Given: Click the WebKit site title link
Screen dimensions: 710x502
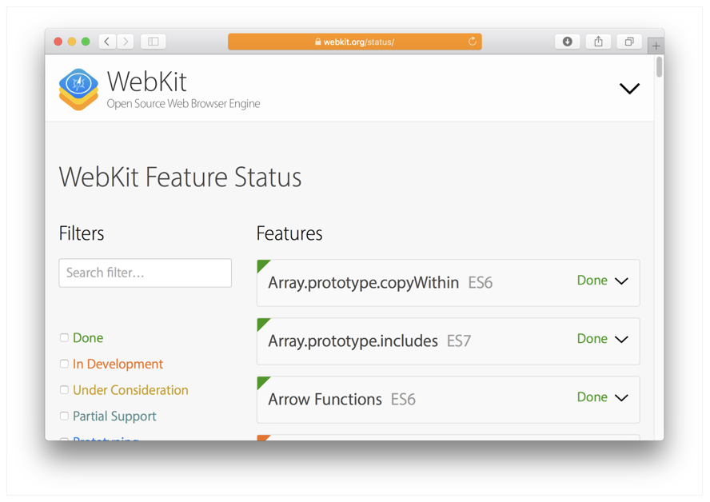Looking at the screenshot, I should point(147,82).
